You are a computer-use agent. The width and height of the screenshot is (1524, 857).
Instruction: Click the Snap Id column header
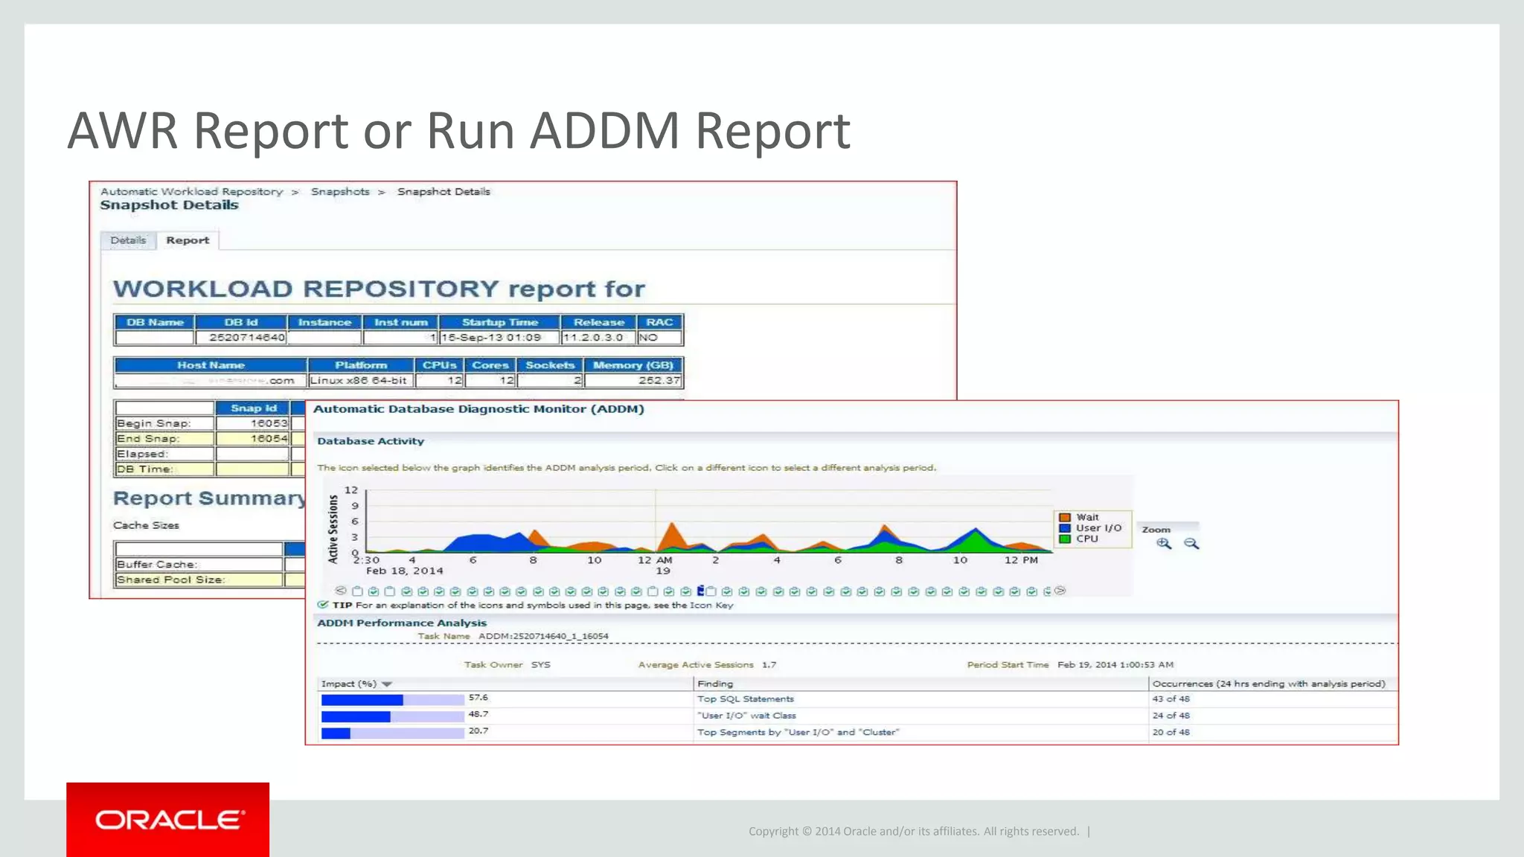click(x=253, y=408)
